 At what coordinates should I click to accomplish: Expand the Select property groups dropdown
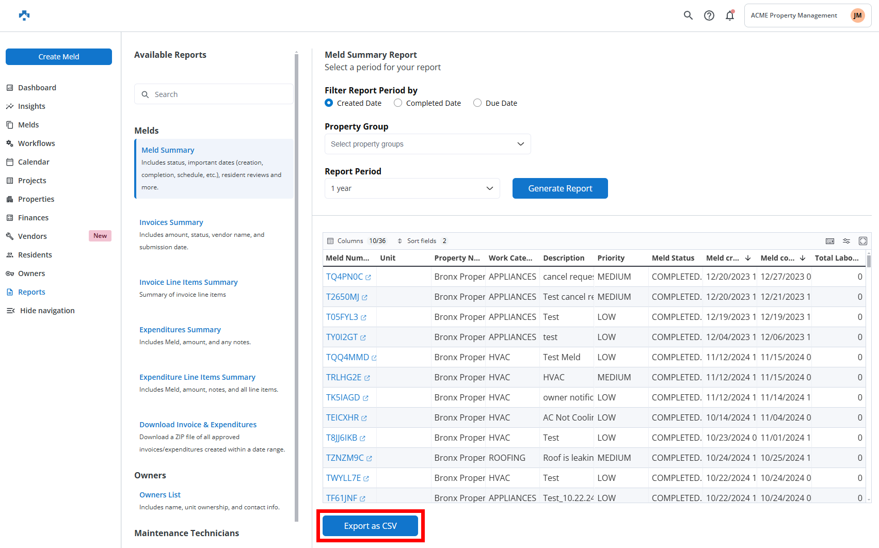pyautogui.click(x=427, y=144)
